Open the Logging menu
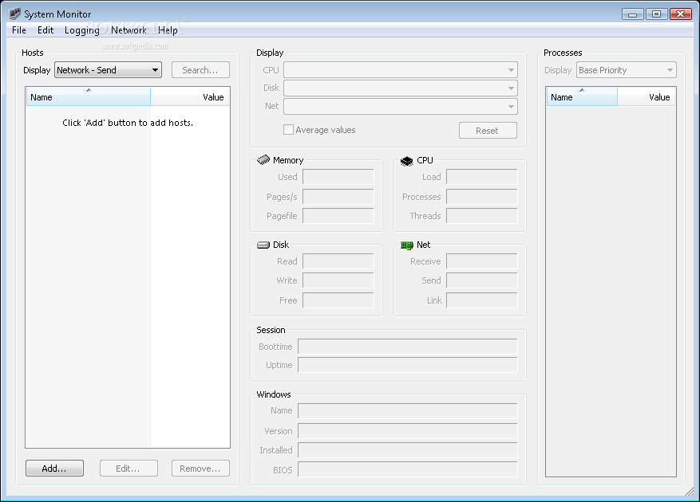700x502 pixels. pyautogui.click(x=81, y=29)
